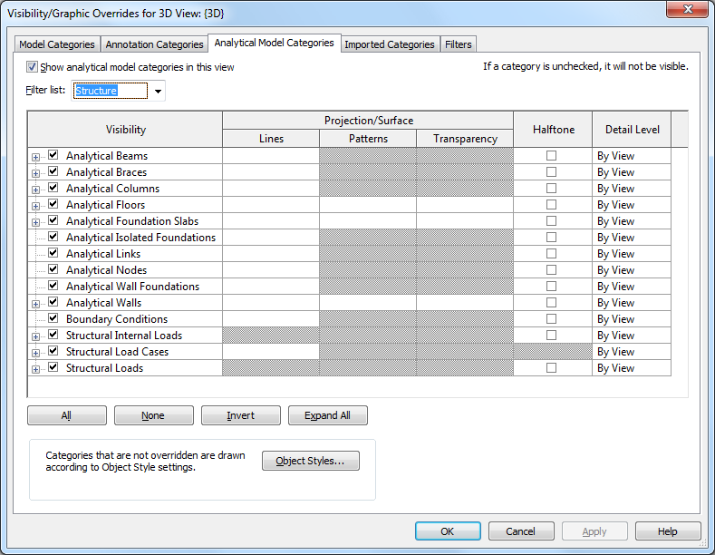Click the Expand All button

[328, 415]
